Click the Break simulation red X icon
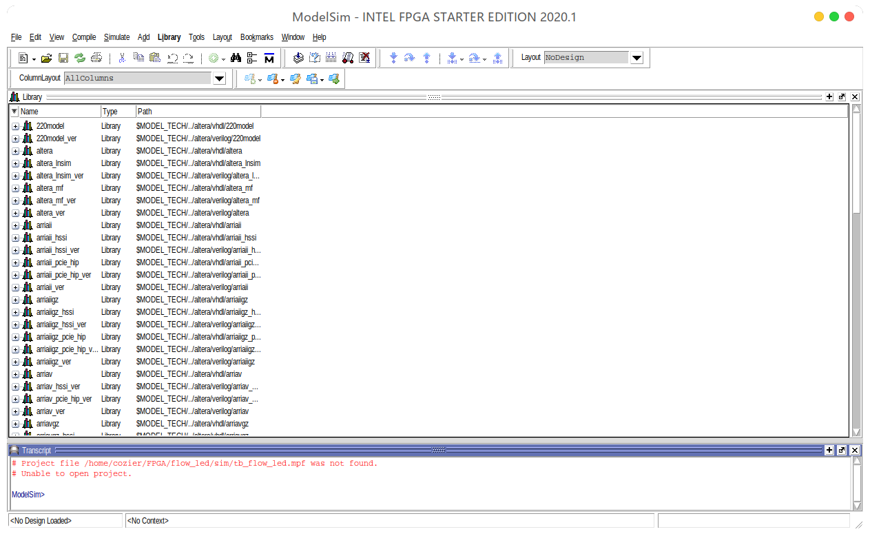Screen dimensions: 870x536 pos(364,59)
